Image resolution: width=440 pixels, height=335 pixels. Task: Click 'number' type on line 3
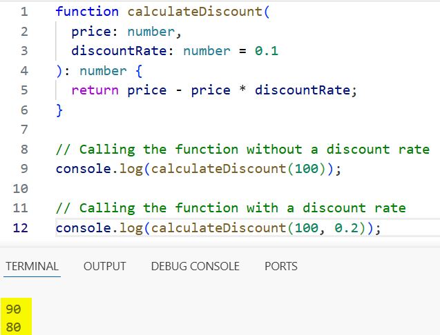pos(207,51)
